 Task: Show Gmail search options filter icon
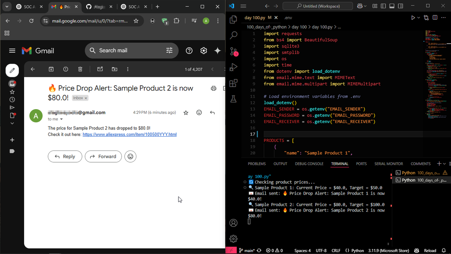pos(170,50)
